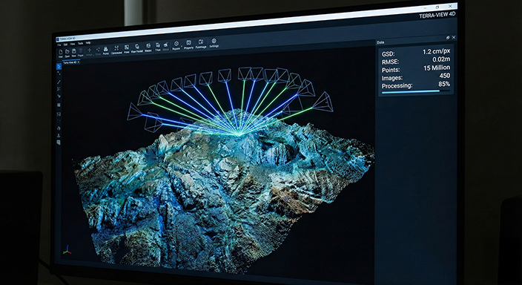The width and height of the screenshot is (522, 285).
Task: Close the Terra View 4D document tab
Action: pos(79,62)
